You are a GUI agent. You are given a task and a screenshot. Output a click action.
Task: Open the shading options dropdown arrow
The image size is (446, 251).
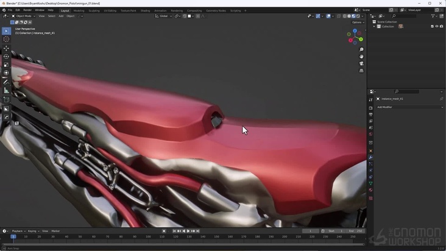(x=362, y=16)
